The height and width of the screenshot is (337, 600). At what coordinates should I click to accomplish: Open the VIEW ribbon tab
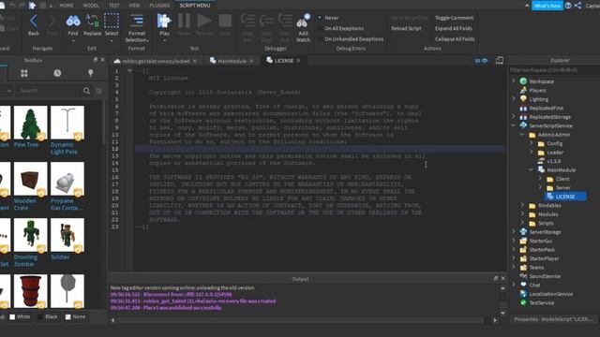pyautogui.click(x=134, y=6)
